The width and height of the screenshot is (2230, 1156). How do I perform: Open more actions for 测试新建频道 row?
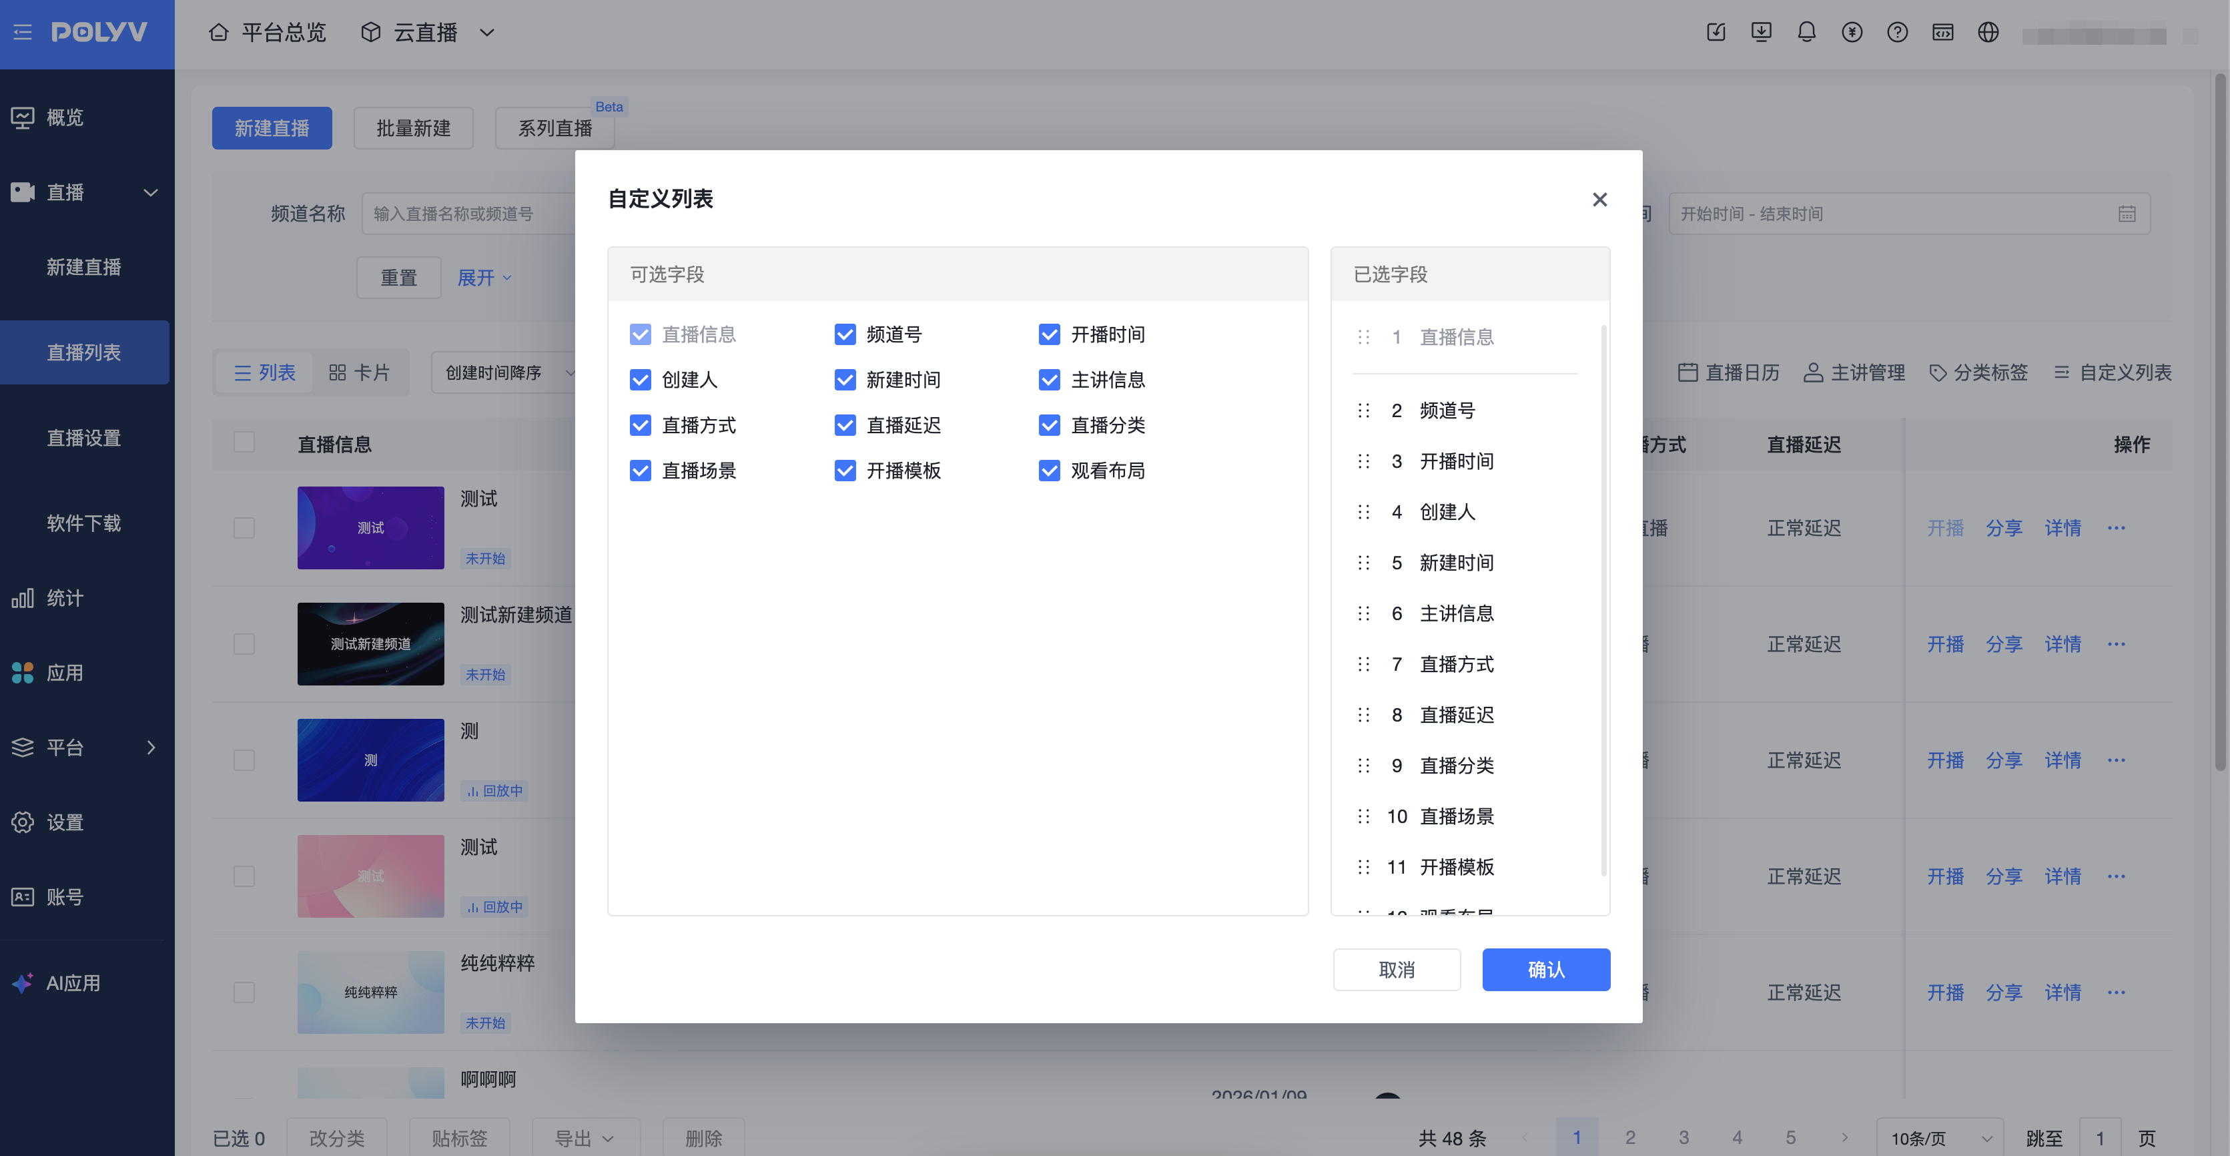coord(2117,644)
